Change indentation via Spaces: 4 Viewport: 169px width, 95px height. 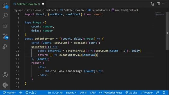click(x=71, y=93)
